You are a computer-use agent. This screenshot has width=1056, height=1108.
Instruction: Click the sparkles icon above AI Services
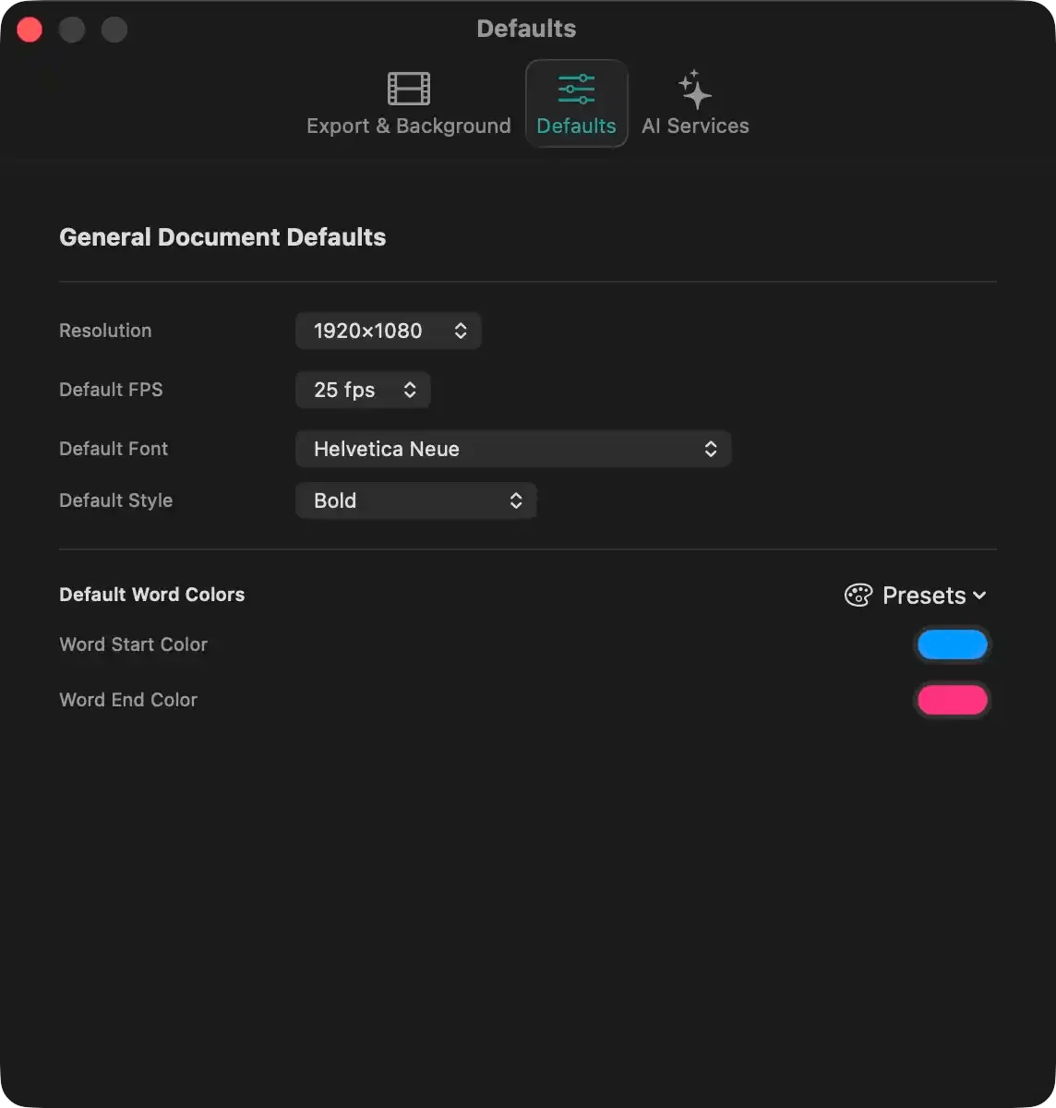click(x=695, y=89)
